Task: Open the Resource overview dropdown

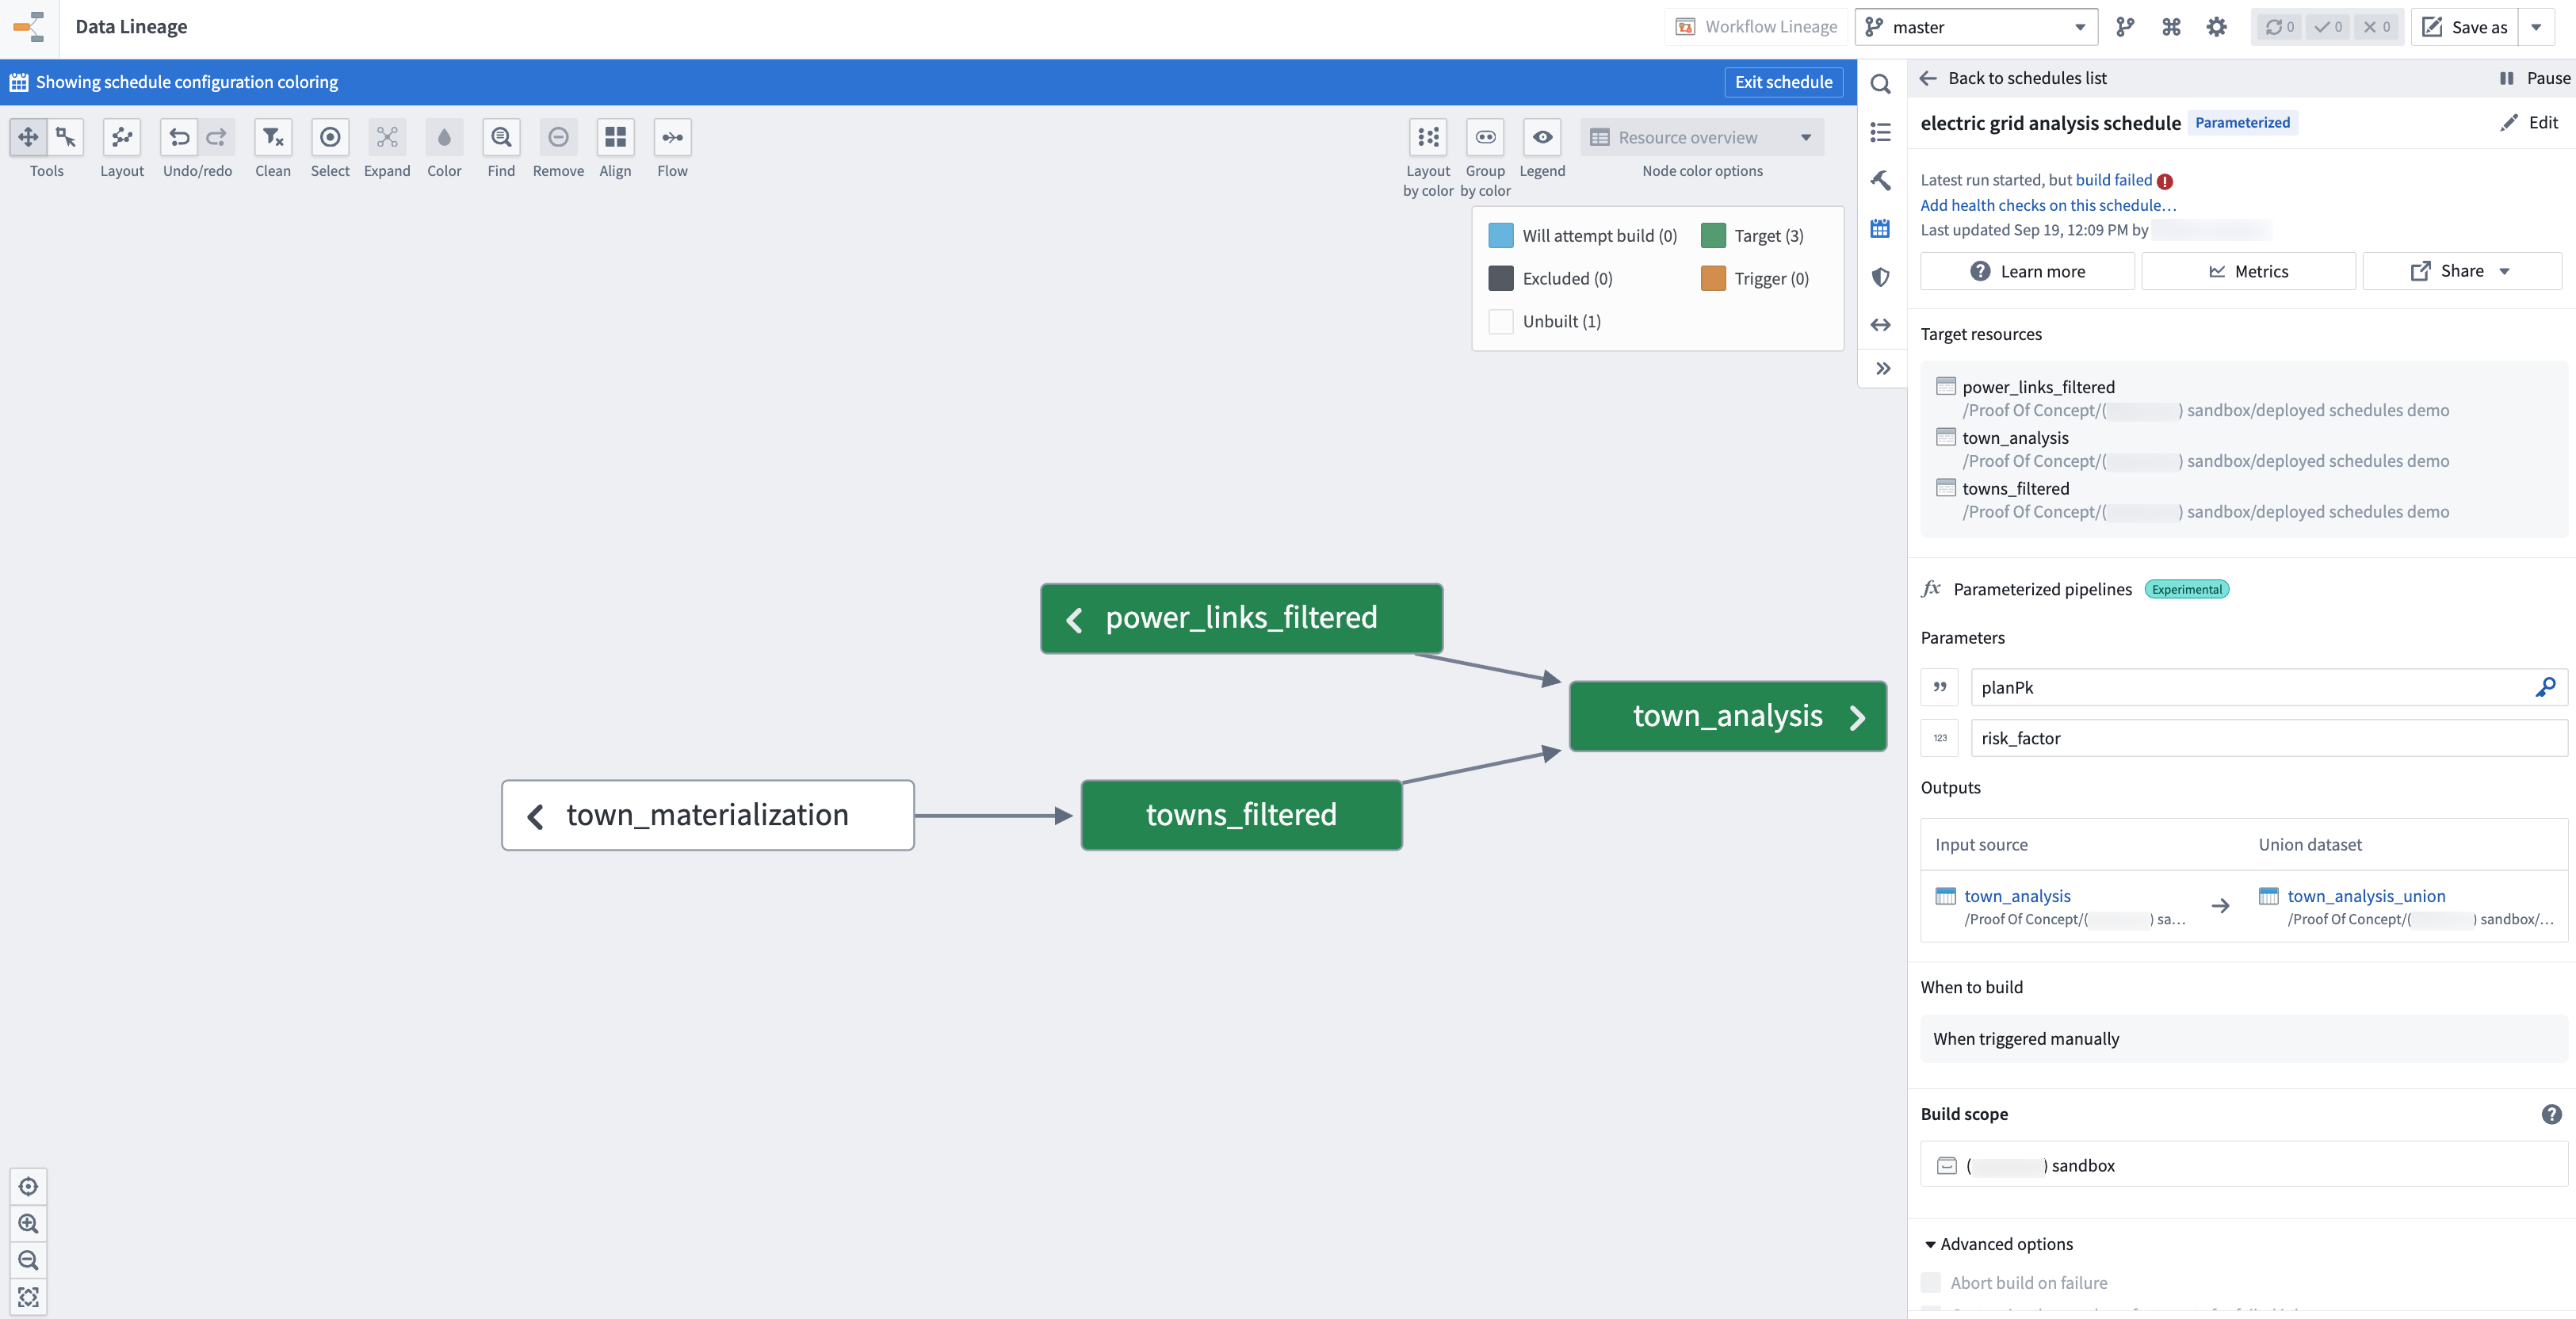Action: (x=1702, y=137)
